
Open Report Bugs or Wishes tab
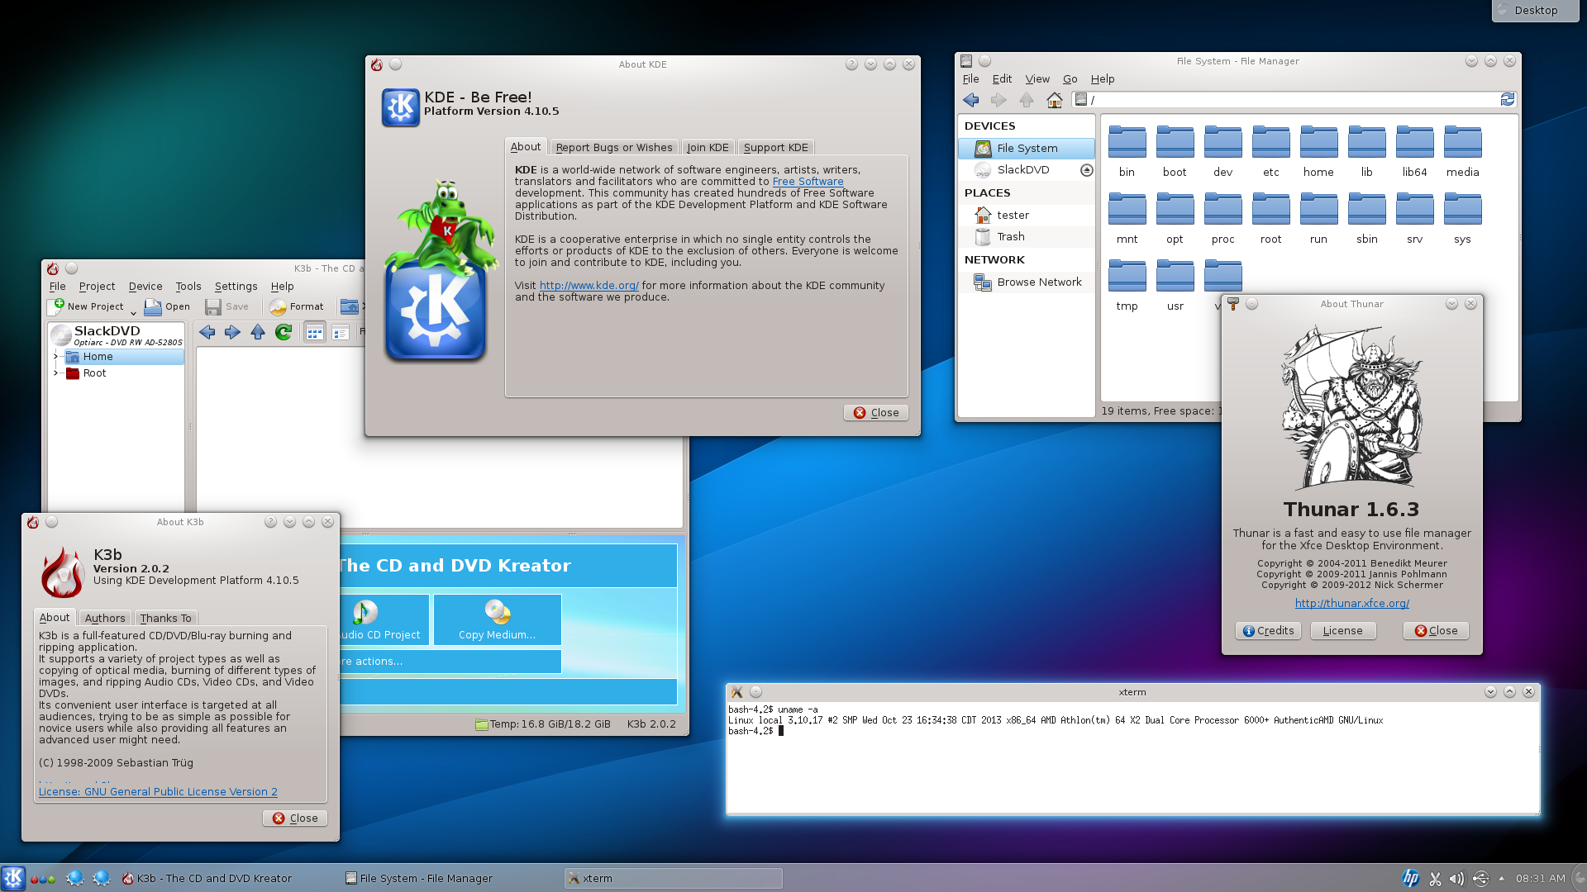(614, 147)
